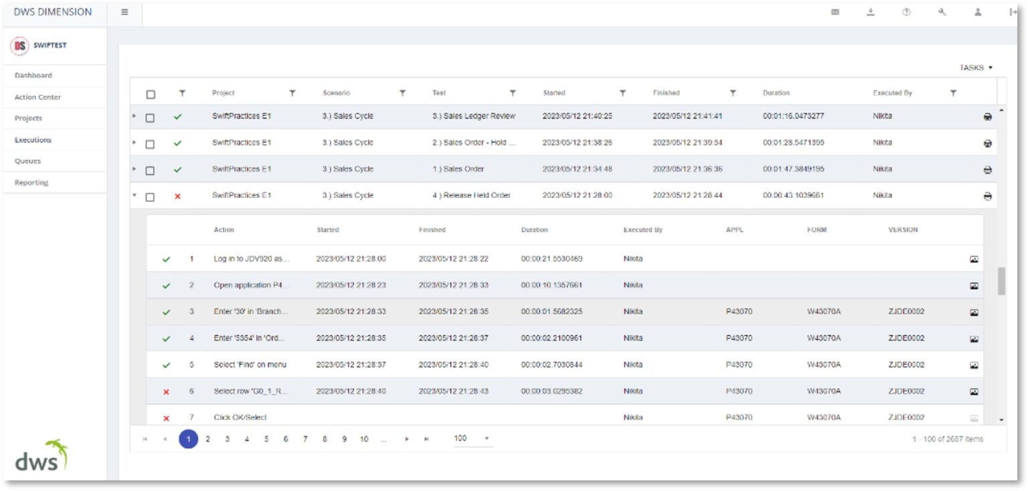View screenshot for 'Log in to JDV920' action
The width and height of the screenshot is (1028, 491).
pyautogui.click(x=974, y=259)
